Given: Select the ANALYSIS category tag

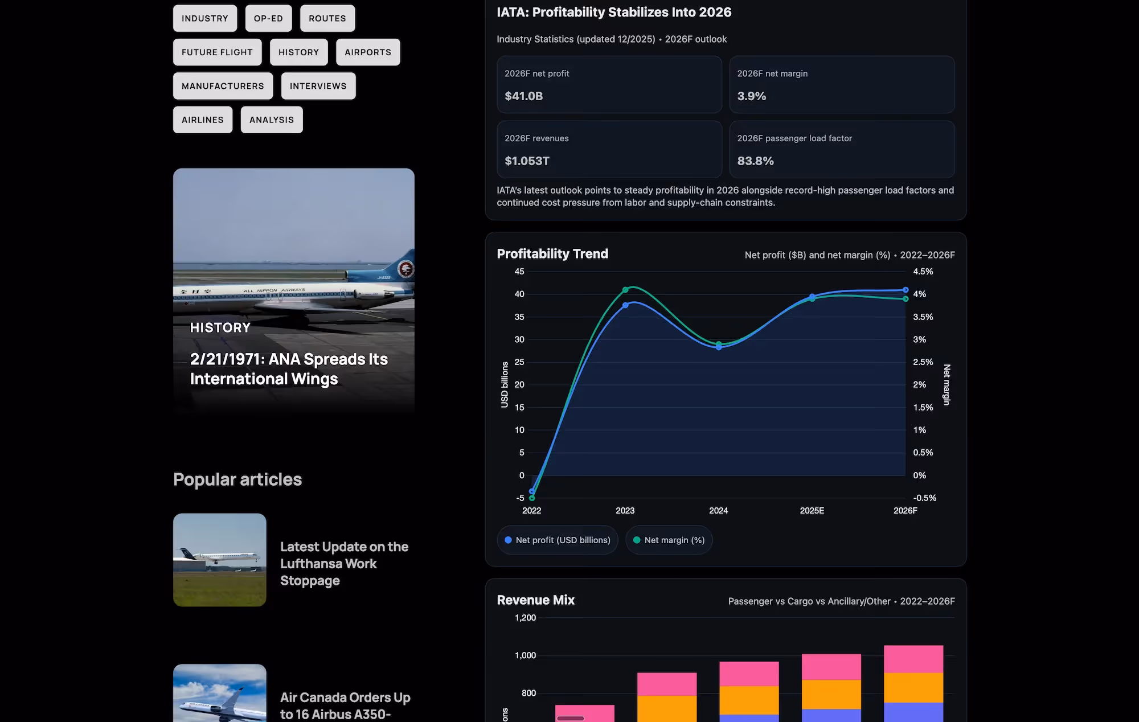Looking at the screenshot, I should coord(272,120).
